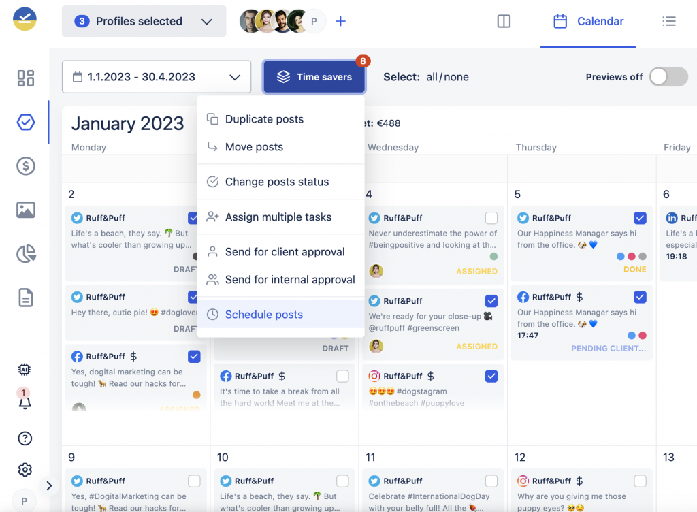The height and width of the screenshot is (512, 697).
Task: Click the dollar budget icon in sidebar
Action: (x=26, y=166)
